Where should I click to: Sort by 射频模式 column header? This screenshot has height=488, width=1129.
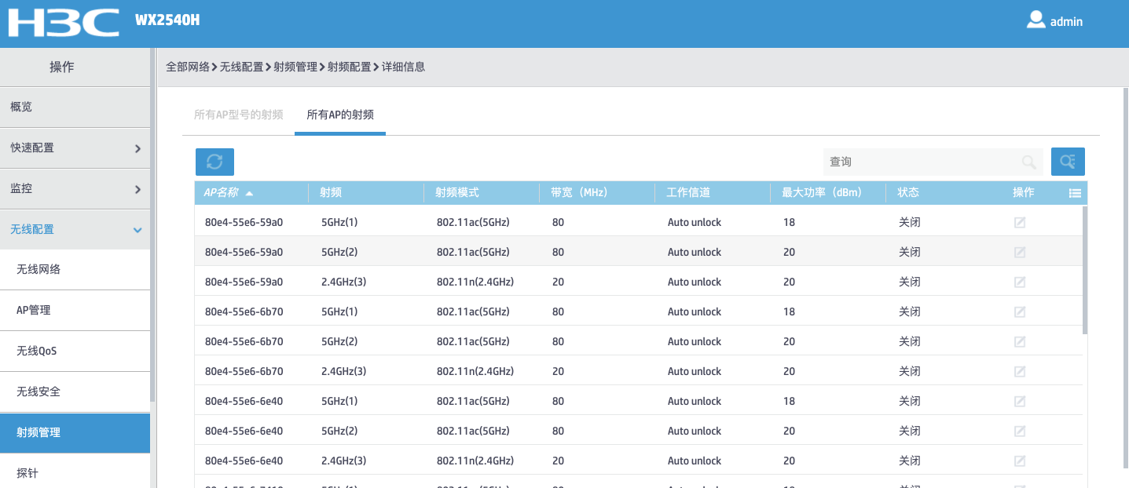[x=482, y=193]
